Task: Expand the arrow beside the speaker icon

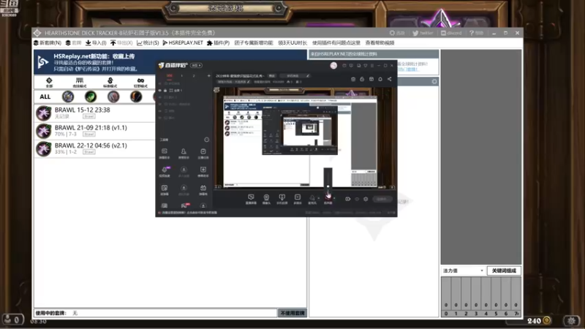Action: 334,198
